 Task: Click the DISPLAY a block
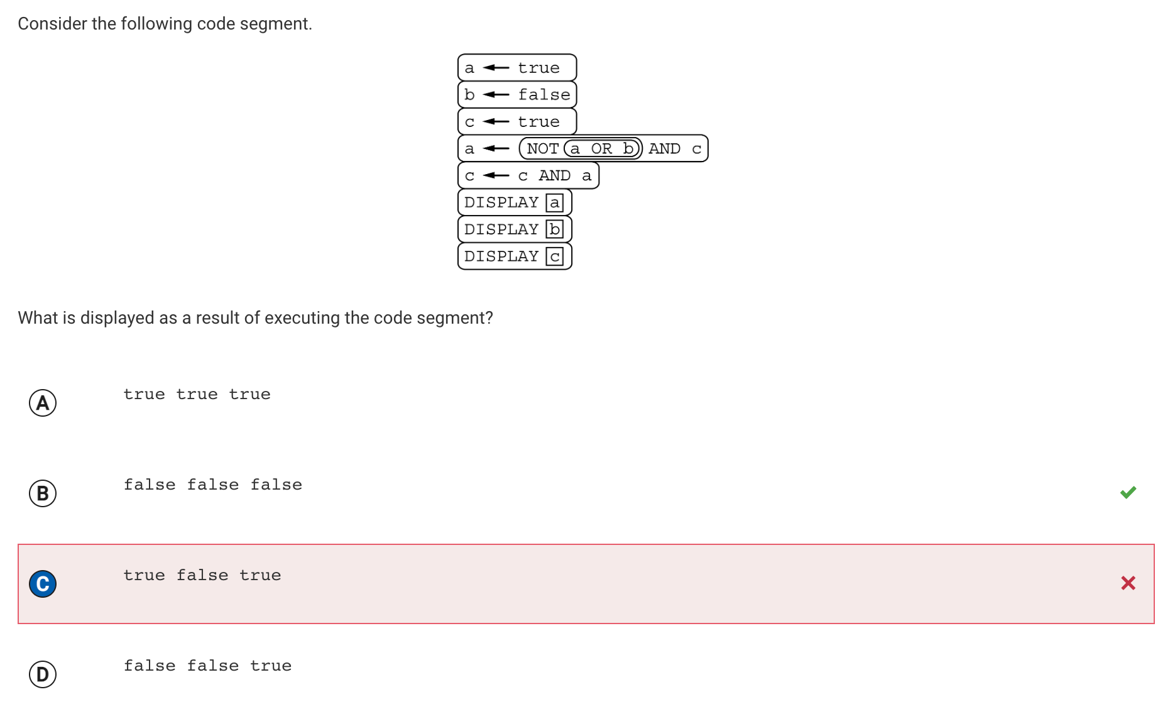pyautogui.click(x=515, y=202)
